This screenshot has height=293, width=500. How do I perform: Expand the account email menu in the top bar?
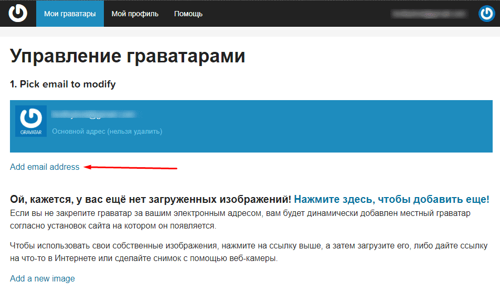pos(429,14)
